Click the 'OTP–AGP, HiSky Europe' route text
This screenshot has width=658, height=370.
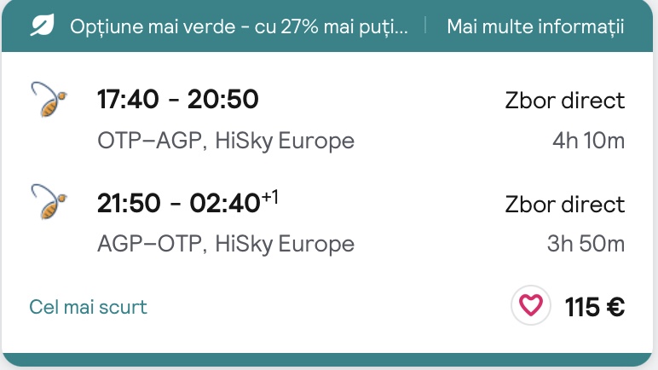[x=225, y=140]
